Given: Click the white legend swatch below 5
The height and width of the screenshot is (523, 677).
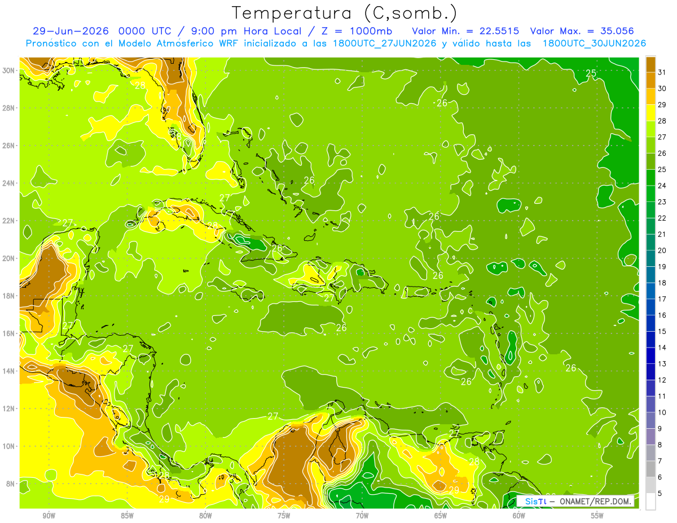Looking at the screenshot, I should click(x=650, y=502).
